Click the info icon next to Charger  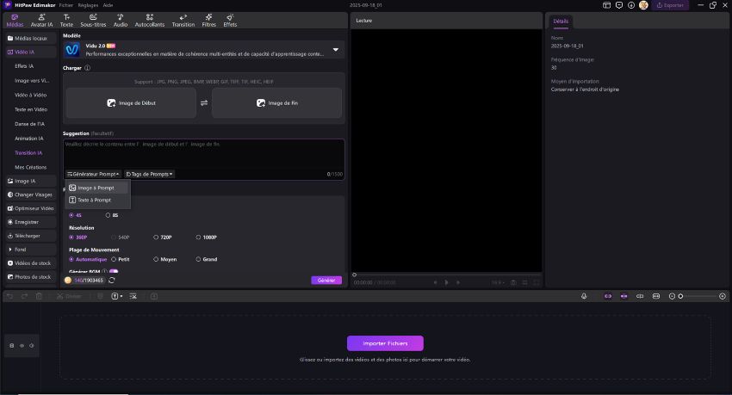(x=87, y=68)
